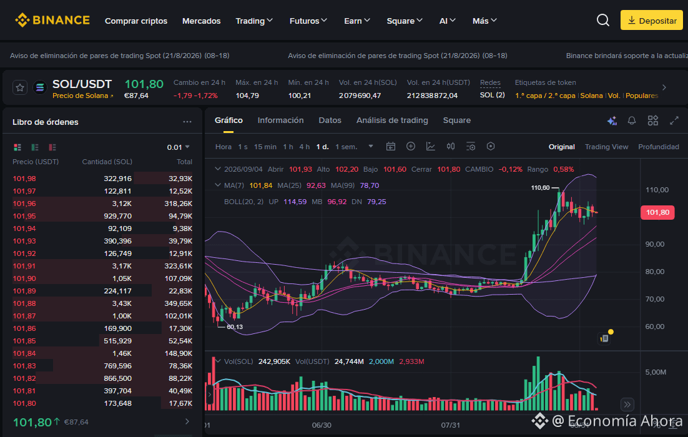
Task: Open the AI sparkle chart assistant
Action: pyautogui.click(x=612, y=120)
